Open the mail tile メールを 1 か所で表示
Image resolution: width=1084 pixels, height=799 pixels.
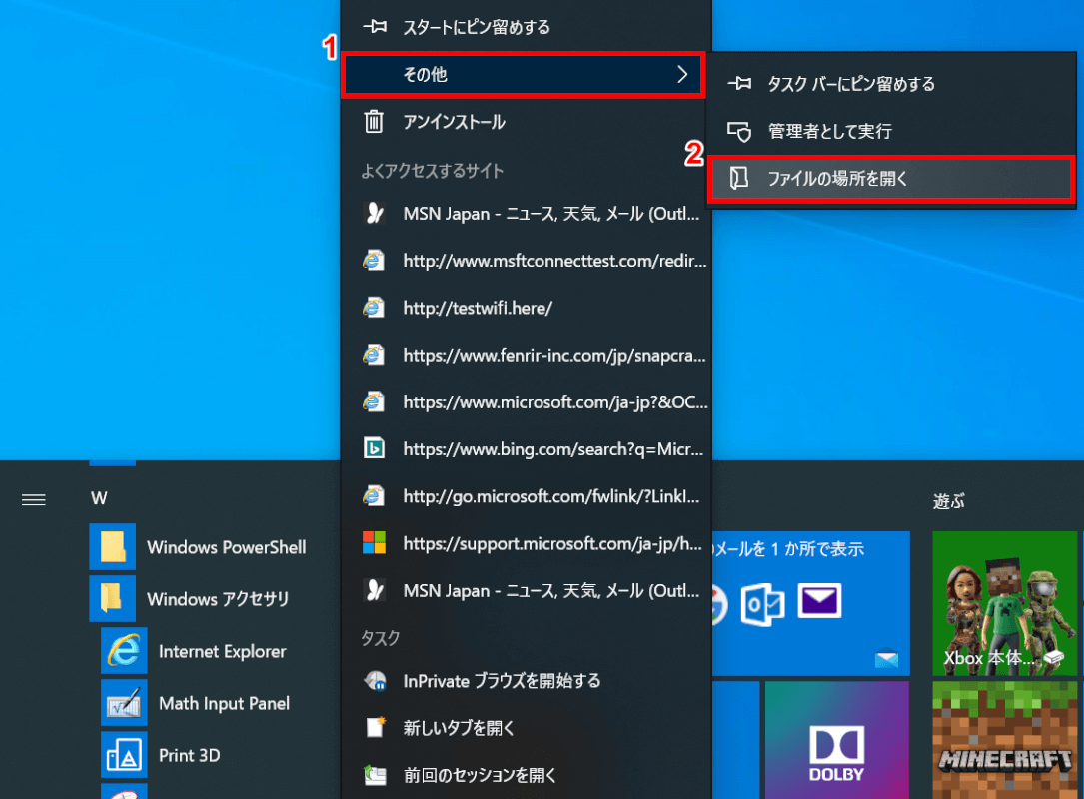[811, 603]
